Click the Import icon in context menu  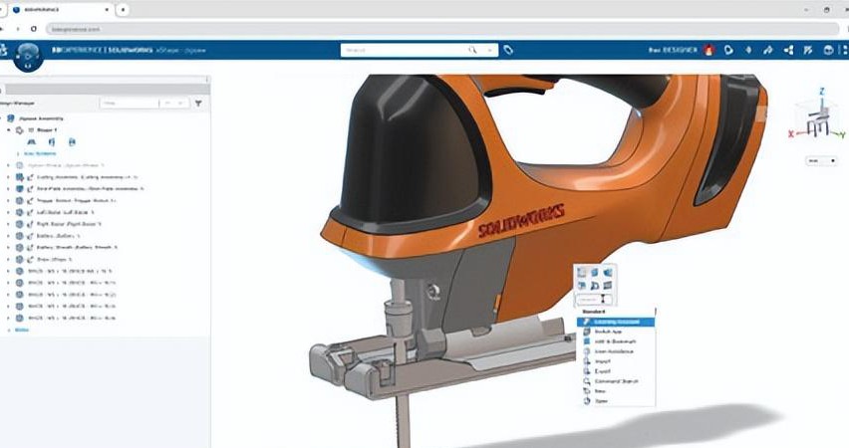[586, 360]
